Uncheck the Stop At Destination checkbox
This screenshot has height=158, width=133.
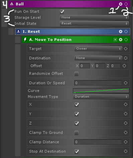pyautogui.click(x=77, y=152)
